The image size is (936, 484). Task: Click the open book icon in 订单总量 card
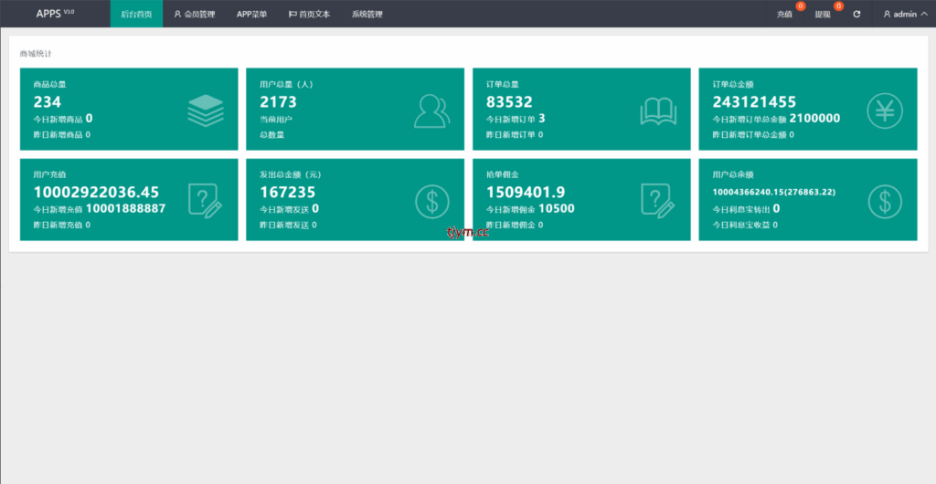click(658, 110)
